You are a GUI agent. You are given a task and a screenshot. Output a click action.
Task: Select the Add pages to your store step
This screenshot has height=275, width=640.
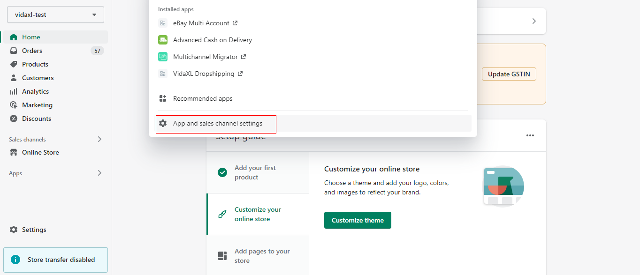tap(258, 256)
